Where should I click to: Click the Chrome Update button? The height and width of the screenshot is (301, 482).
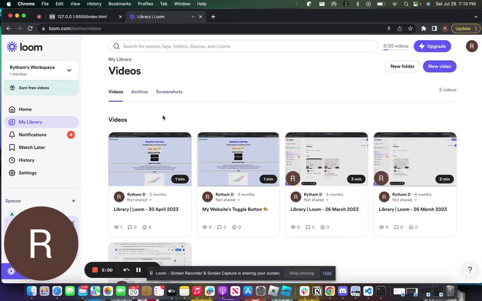(x=465, y=28)
